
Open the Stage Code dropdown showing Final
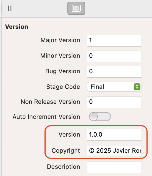114,87
